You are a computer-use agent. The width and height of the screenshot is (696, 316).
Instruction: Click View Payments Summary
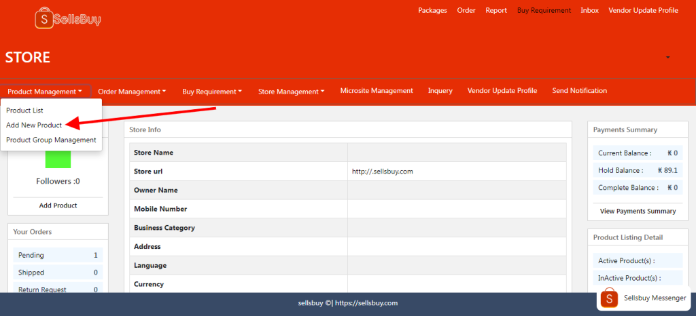638,211
